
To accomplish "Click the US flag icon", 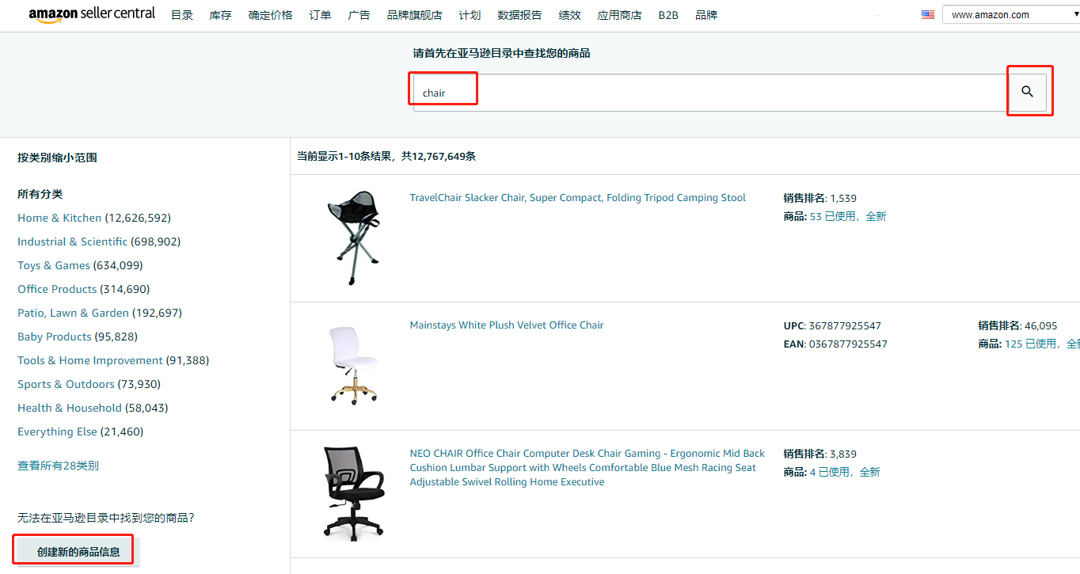I will pos(928,14).
